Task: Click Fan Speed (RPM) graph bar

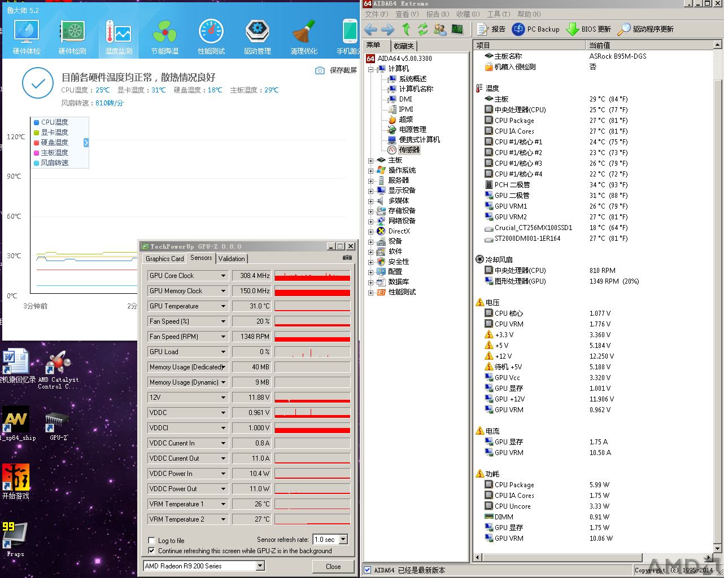Action: pyautogui.click(x=312, y=337)
